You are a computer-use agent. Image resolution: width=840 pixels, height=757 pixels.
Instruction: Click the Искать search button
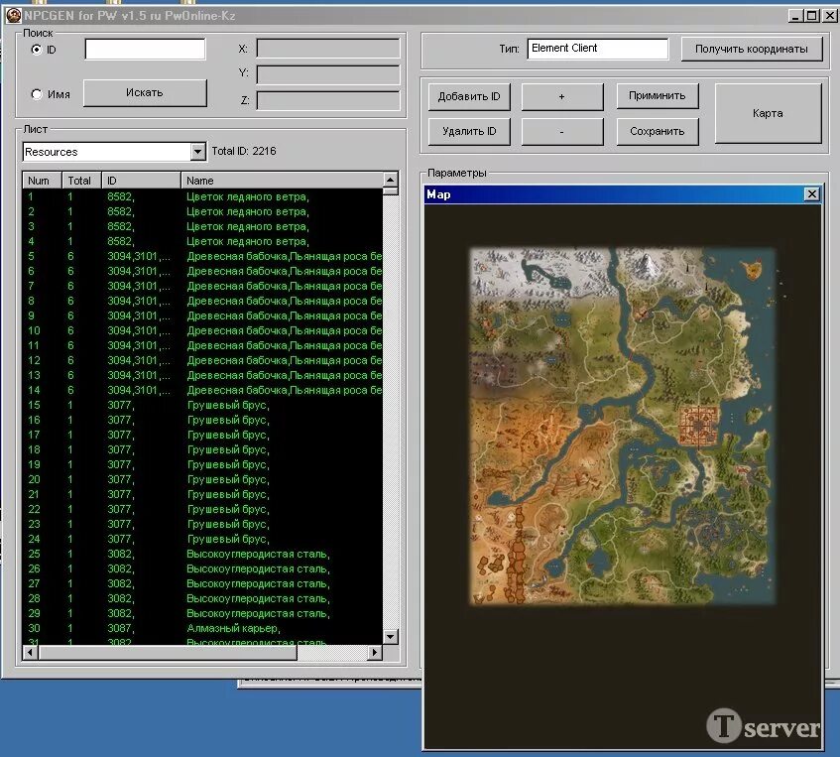[145, 92]
